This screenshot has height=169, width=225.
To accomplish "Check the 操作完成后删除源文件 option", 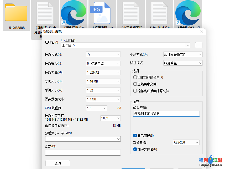I will [135, 91].
